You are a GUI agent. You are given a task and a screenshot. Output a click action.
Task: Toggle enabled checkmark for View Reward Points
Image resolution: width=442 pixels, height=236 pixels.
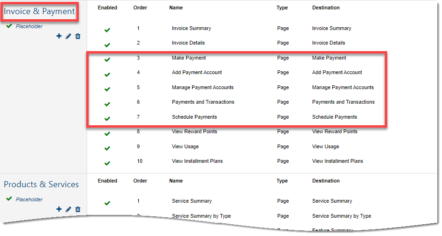(x=107, y=134)
